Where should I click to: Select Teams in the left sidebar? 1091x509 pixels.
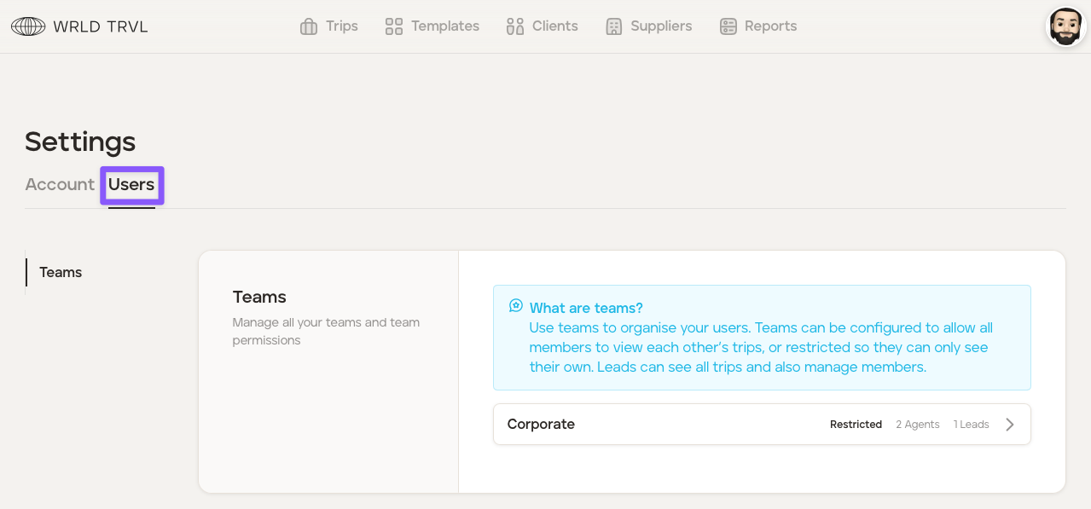pos(61,272)
